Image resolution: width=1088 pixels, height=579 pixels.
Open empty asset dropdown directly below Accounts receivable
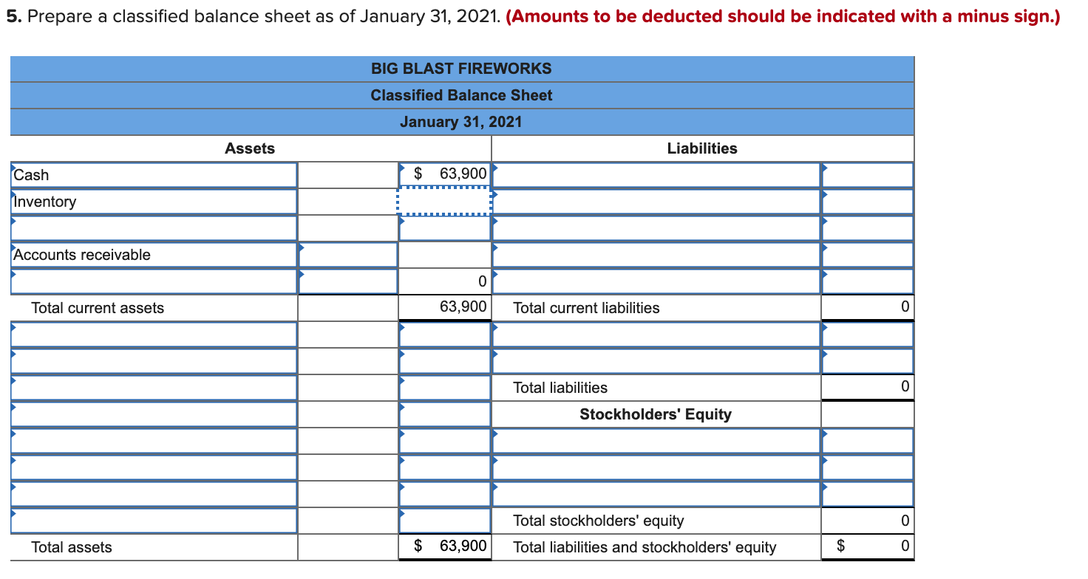pyautogui.click(x=154, y=281)
